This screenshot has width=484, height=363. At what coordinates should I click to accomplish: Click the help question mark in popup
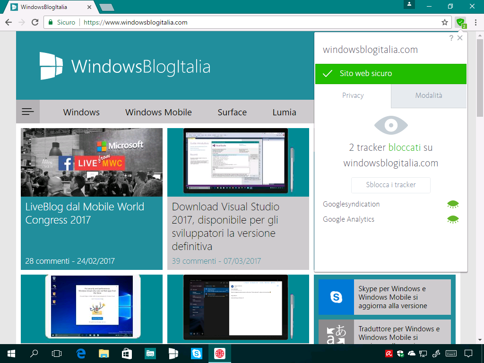tap(451, 38)
